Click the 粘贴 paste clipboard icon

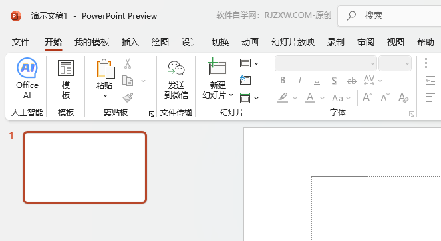pyautogui.click(x=106, y=69)
